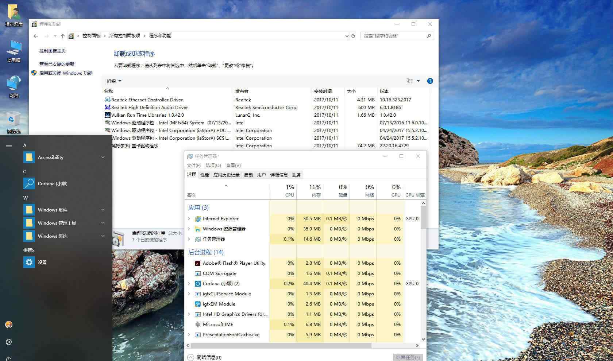613x361 pixels.
Task: Open 启用或关闭 Windows 功能 link
Action: (x=66, y=73)
